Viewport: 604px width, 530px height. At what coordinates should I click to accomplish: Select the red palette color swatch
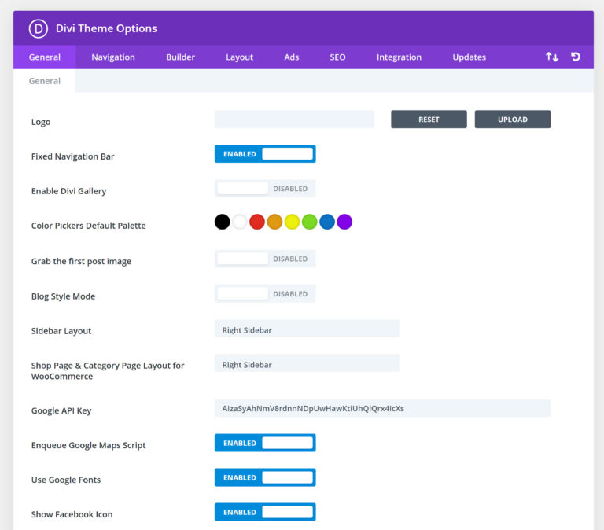coord(257,222)
